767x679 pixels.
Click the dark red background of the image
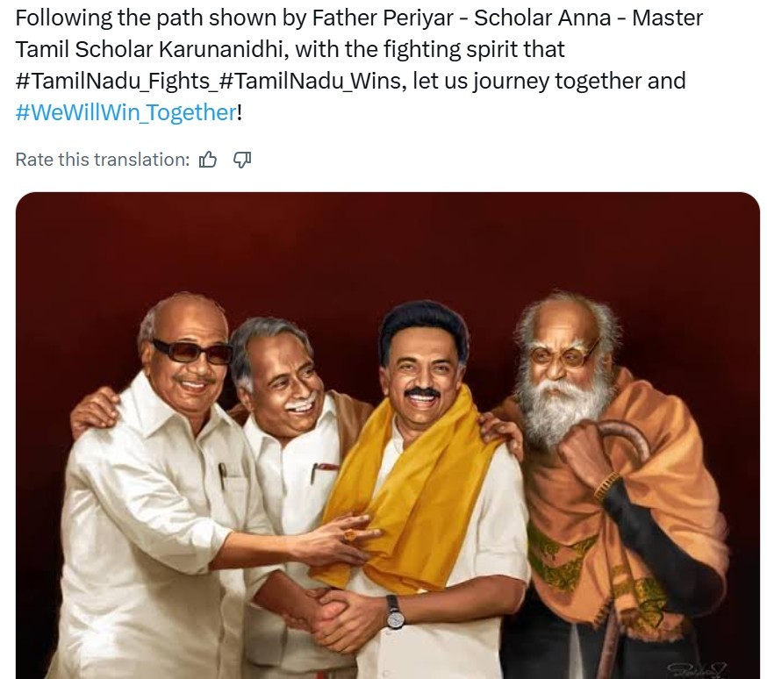[391, 245]
